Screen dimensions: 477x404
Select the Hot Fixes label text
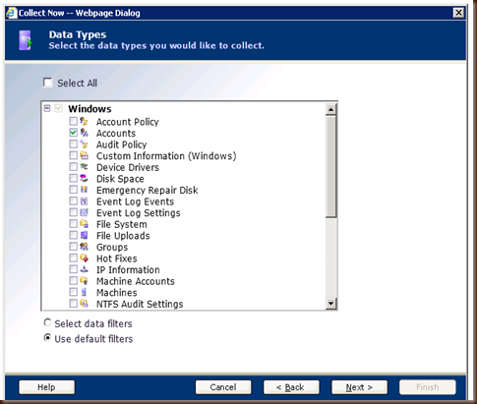[117, 259]
